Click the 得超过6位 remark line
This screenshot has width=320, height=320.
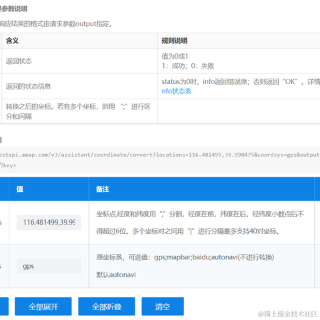(x=188, y=231)
